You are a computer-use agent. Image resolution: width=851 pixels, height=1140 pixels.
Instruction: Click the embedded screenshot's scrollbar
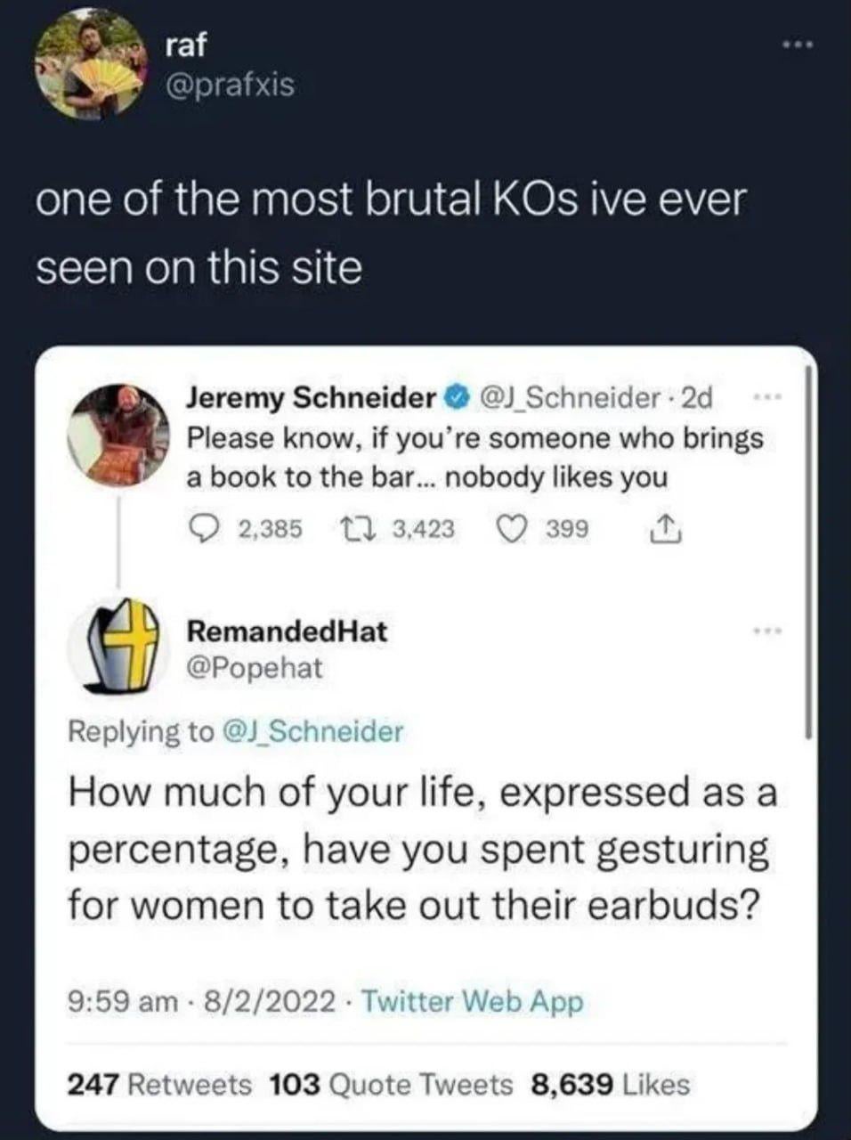click(808, 552)
